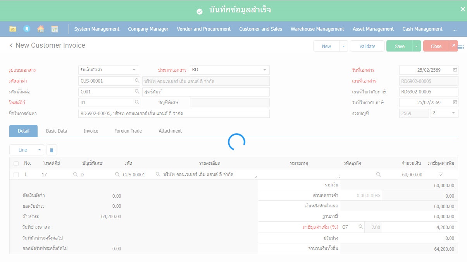Click the blue bookmark icon

[26, 29]
